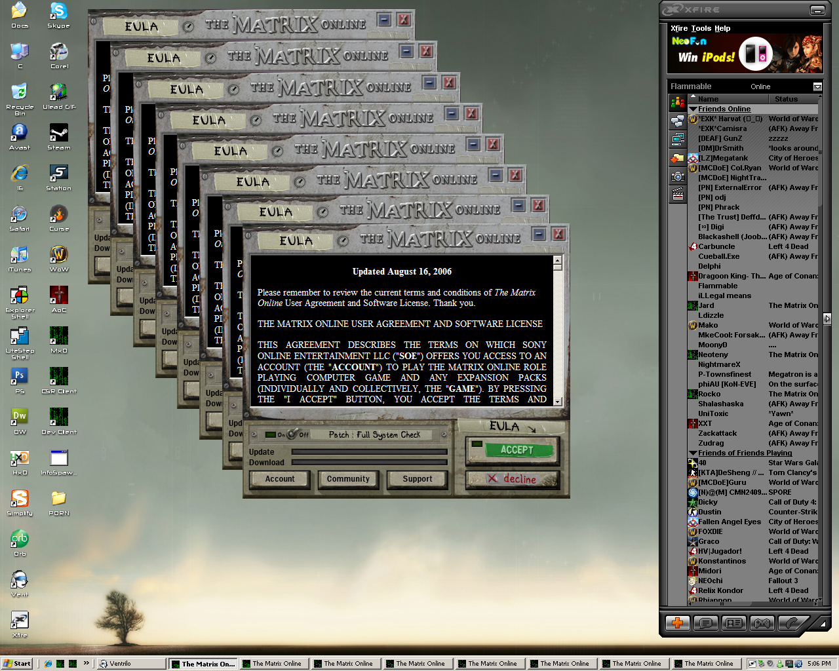Screen dimensions: 839x671
Task: Sort by the Status column header
Action: point(792,99)
